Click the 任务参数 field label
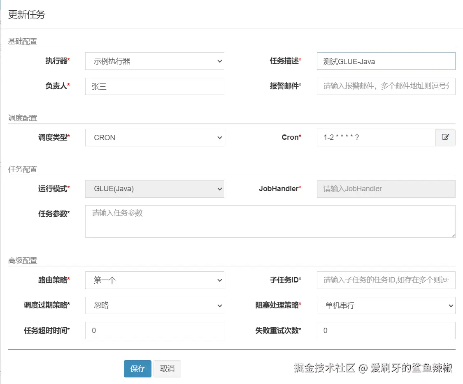Viewport: 463px width, 384px height. (x=54, y=213)
